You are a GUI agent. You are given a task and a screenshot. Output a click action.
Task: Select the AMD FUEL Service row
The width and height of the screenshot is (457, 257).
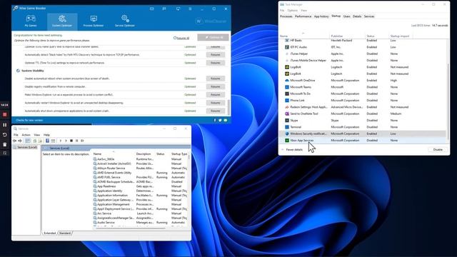140,177
